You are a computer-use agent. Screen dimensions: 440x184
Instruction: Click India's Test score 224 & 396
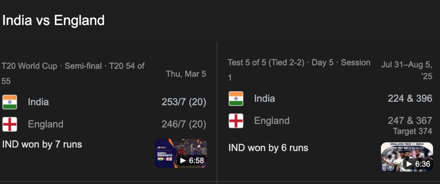point(410,99)
